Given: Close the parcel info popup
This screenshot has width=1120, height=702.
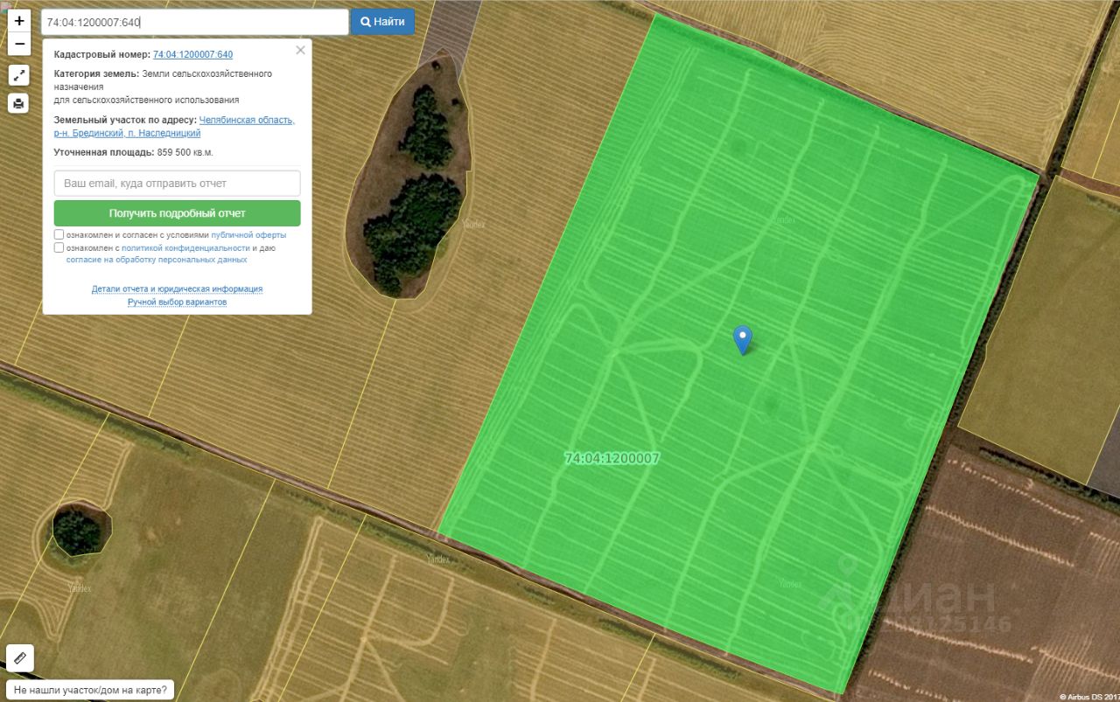Looking at the screenshot, I should coord(300,50).
